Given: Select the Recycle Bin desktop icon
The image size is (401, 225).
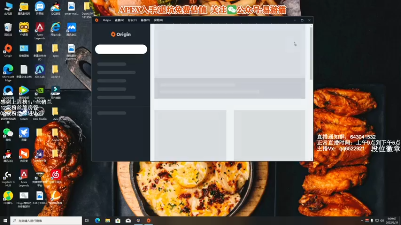Looking at the screenshot, I should pos(8,29).
